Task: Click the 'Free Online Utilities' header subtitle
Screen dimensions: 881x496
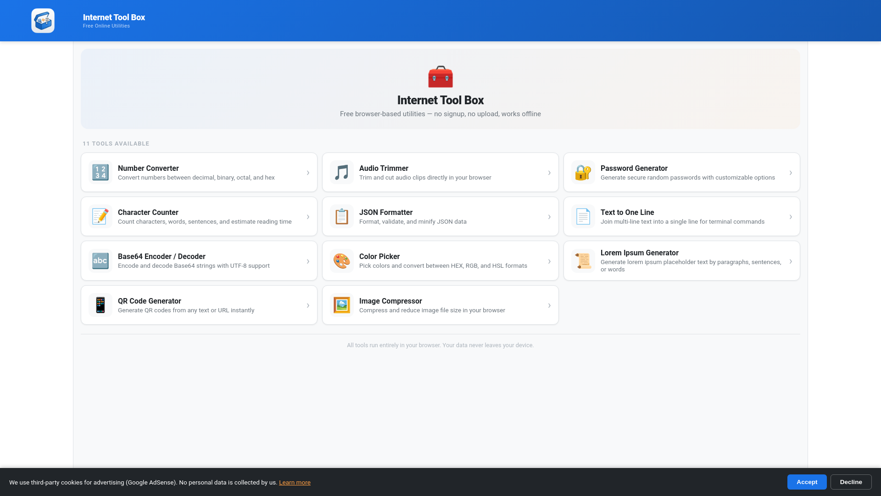Action: [106, 26]
